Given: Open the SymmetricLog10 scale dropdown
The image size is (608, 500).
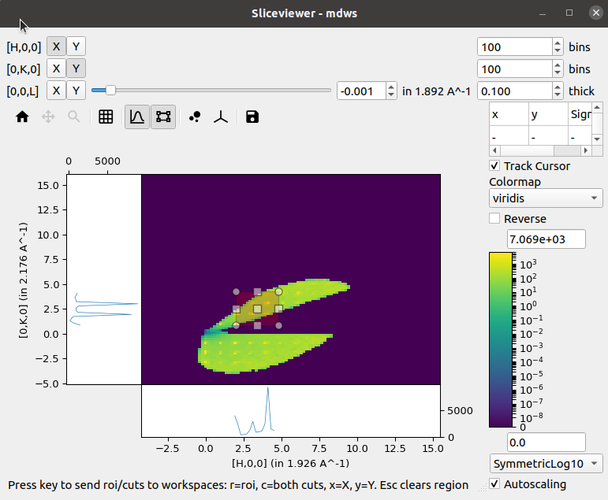Looking at the screenshot, I should [x=546, y=463].
